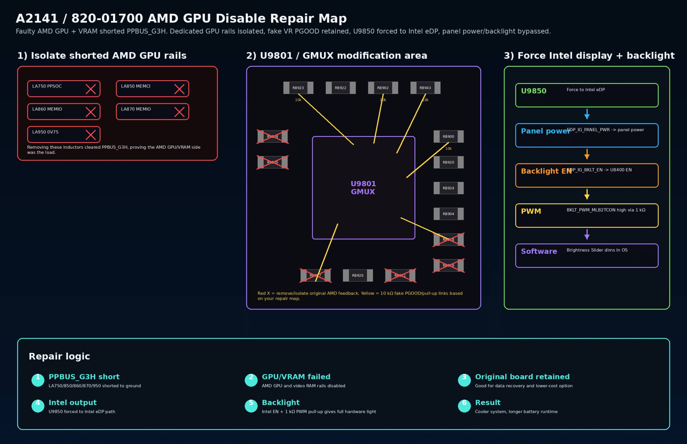The height and width of the screenshot is (444, 687).
Task: Select the Force to Intel eDP text
Action: (x=586, y=90)
